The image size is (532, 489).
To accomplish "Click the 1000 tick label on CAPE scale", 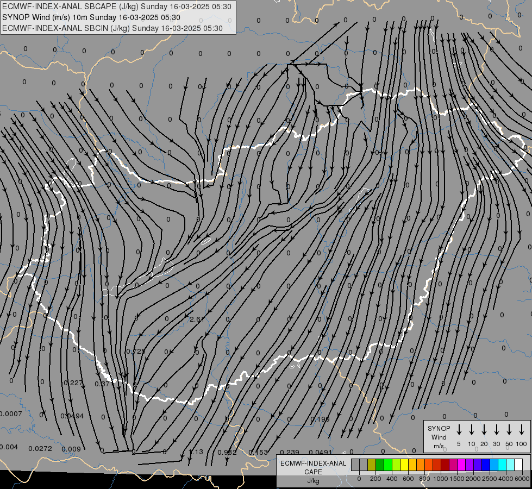I will pos(440,479).
